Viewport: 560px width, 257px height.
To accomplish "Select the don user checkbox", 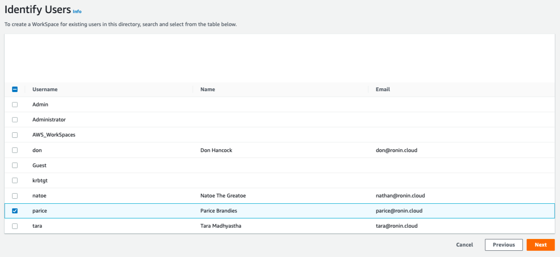I will tap(15, 150).
